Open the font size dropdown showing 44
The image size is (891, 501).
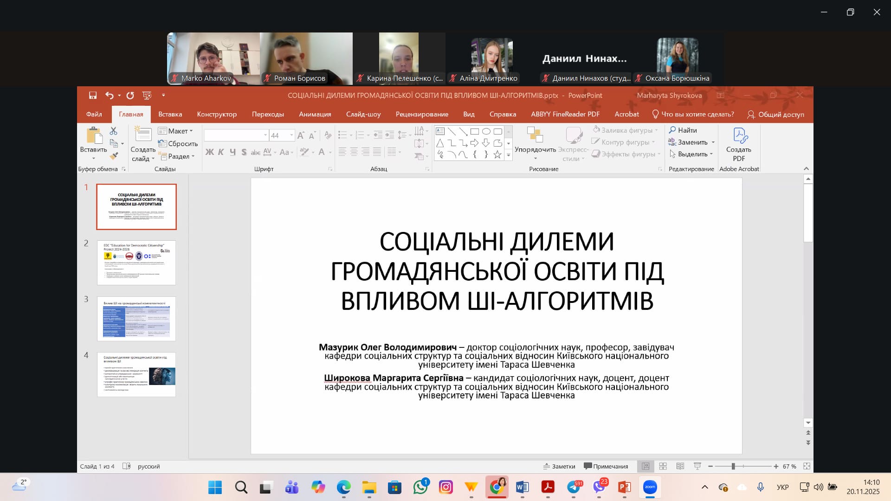click(291, 135)
